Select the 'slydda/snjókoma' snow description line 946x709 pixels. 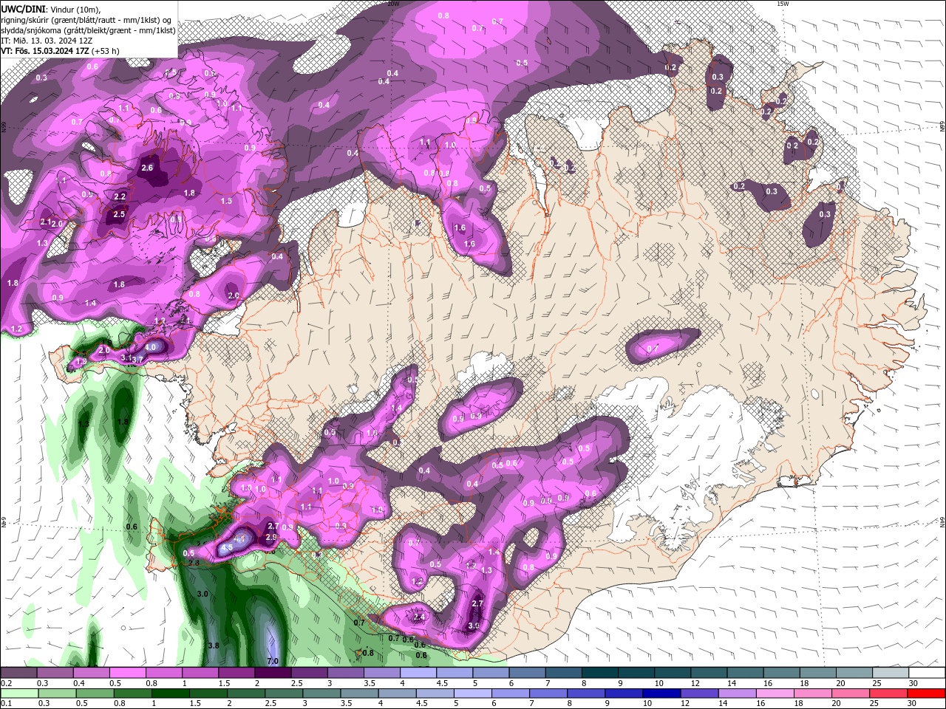coord(88,30)
